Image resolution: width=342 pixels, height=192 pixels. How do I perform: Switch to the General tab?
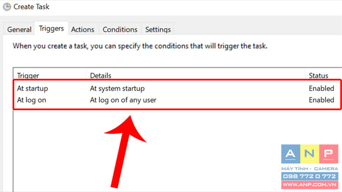[x=19, y=29]
